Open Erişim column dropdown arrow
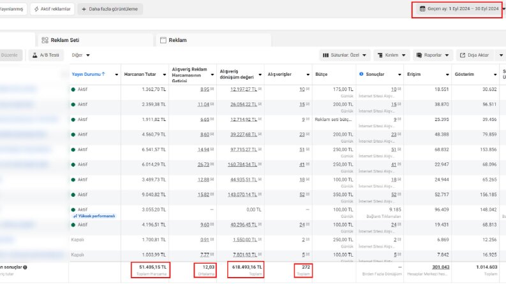506x284 pixels. pyautogui.click(x=447, y=75)
